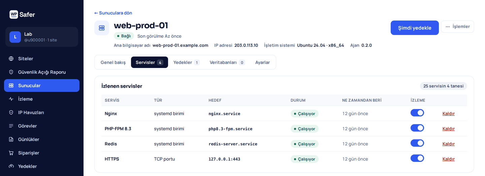Screen dimensions: 485x176
Task: Open the Yedekler tab with count 1
Action: (187, 62)
